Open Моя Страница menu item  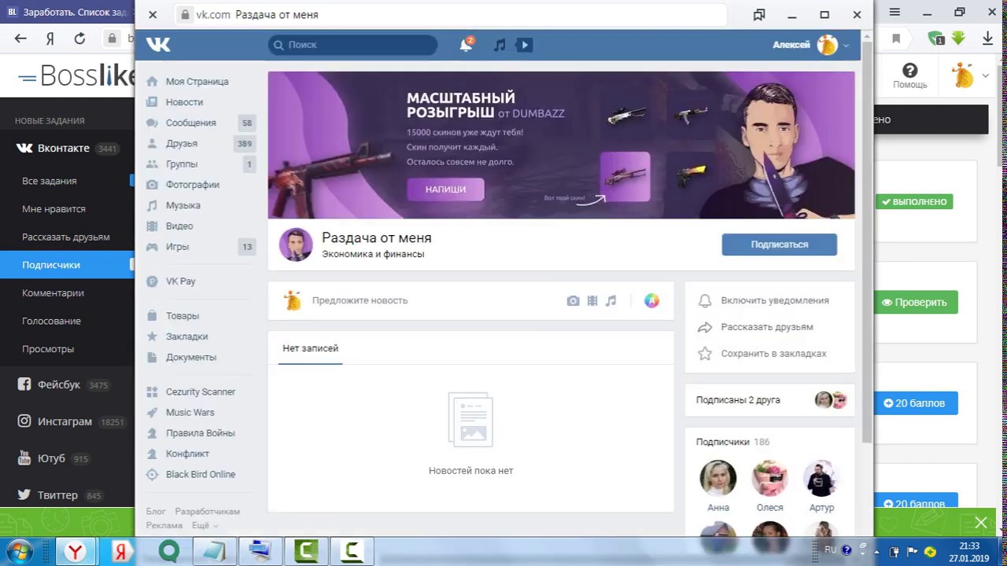[x=197, y=82]
